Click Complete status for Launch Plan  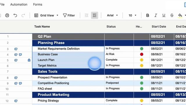[119, 60]
